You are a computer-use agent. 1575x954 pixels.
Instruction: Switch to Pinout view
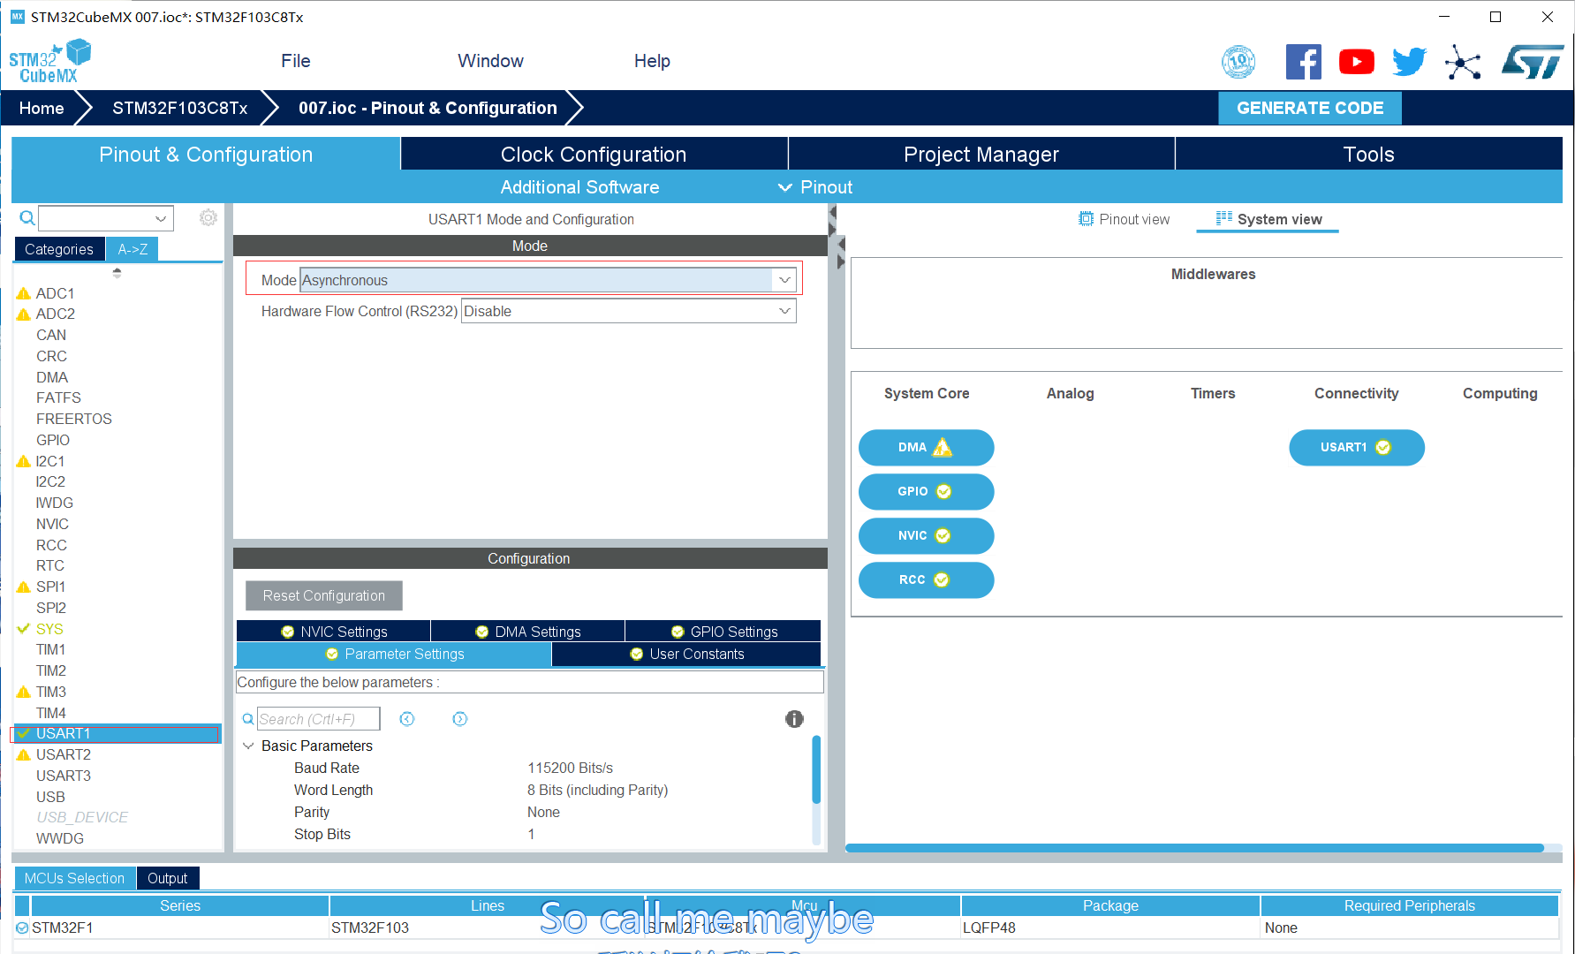1124,219
